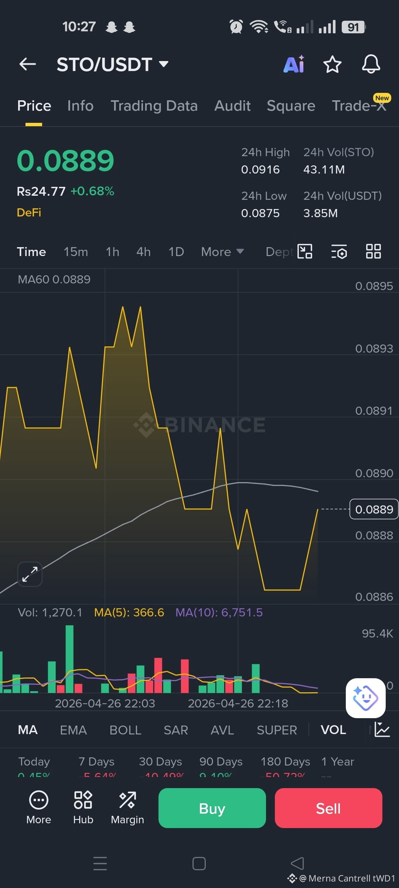Tap the MA(10): 6,751.5 volume legend
The height and width of the screenshot is (888, 399).
point(219,612)
